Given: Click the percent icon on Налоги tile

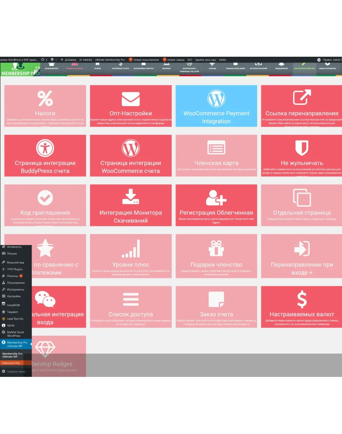Looking at the screenshot, I should [x=45, y=98].
